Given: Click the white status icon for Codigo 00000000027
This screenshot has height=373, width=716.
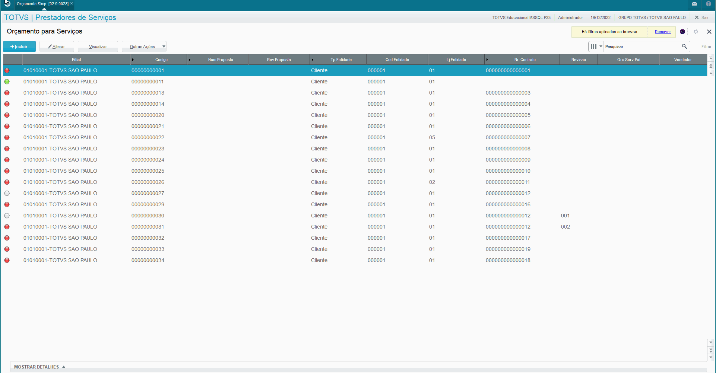Looking at the screenshot, I should point(7,193).
